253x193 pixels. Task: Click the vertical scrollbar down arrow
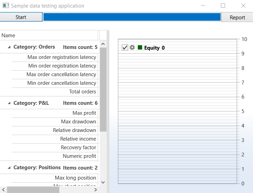coord(103,182)
